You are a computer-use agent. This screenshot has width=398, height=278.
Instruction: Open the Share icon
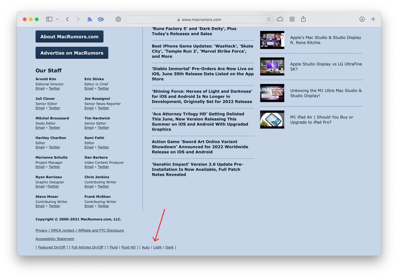click(x=303, y=19)
